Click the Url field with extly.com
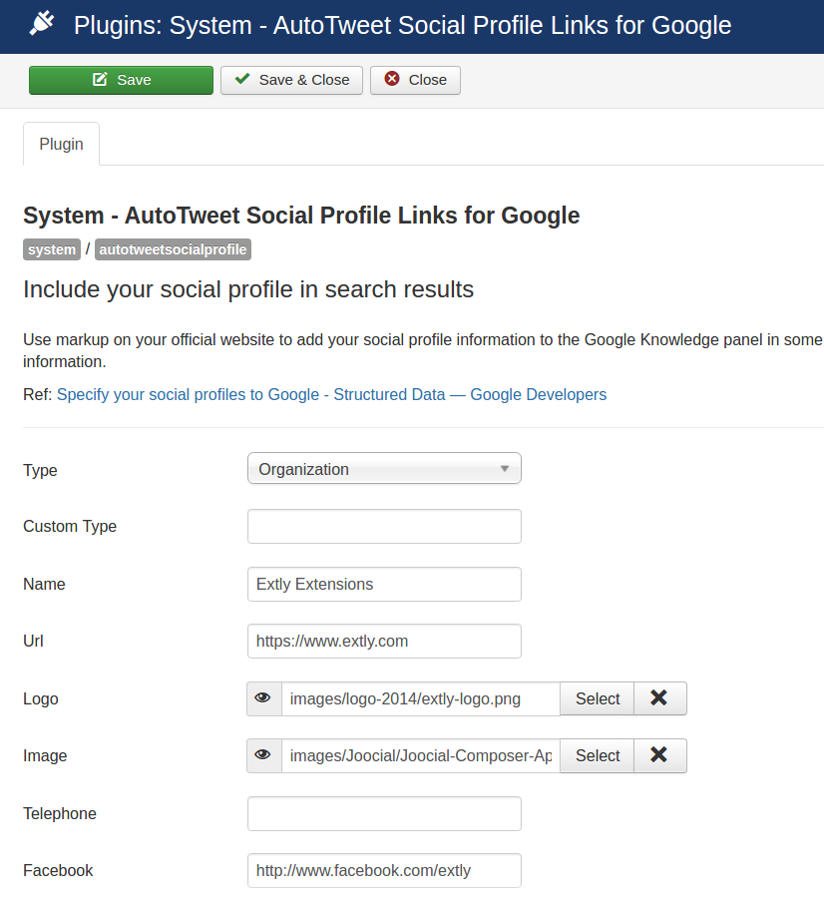 [384, 642]
